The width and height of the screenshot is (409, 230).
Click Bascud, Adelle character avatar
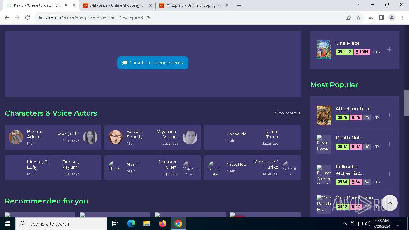point(16,137)
